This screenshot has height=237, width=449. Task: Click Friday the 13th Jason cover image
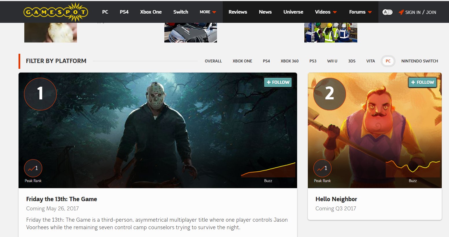pos(158,130)
